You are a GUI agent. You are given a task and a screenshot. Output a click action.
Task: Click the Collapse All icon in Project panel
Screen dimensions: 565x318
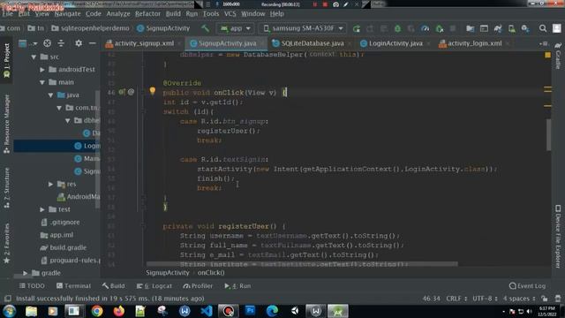point(61,43)
